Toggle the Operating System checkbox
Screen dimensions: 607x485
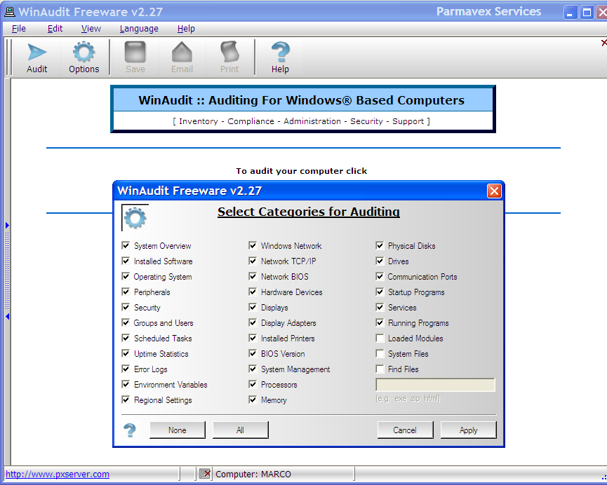point(126,277)
